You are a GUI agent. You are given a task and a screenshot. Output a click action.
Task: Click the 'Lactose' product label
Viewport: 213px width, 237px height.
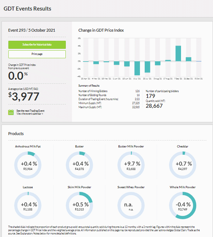(28, 187)
